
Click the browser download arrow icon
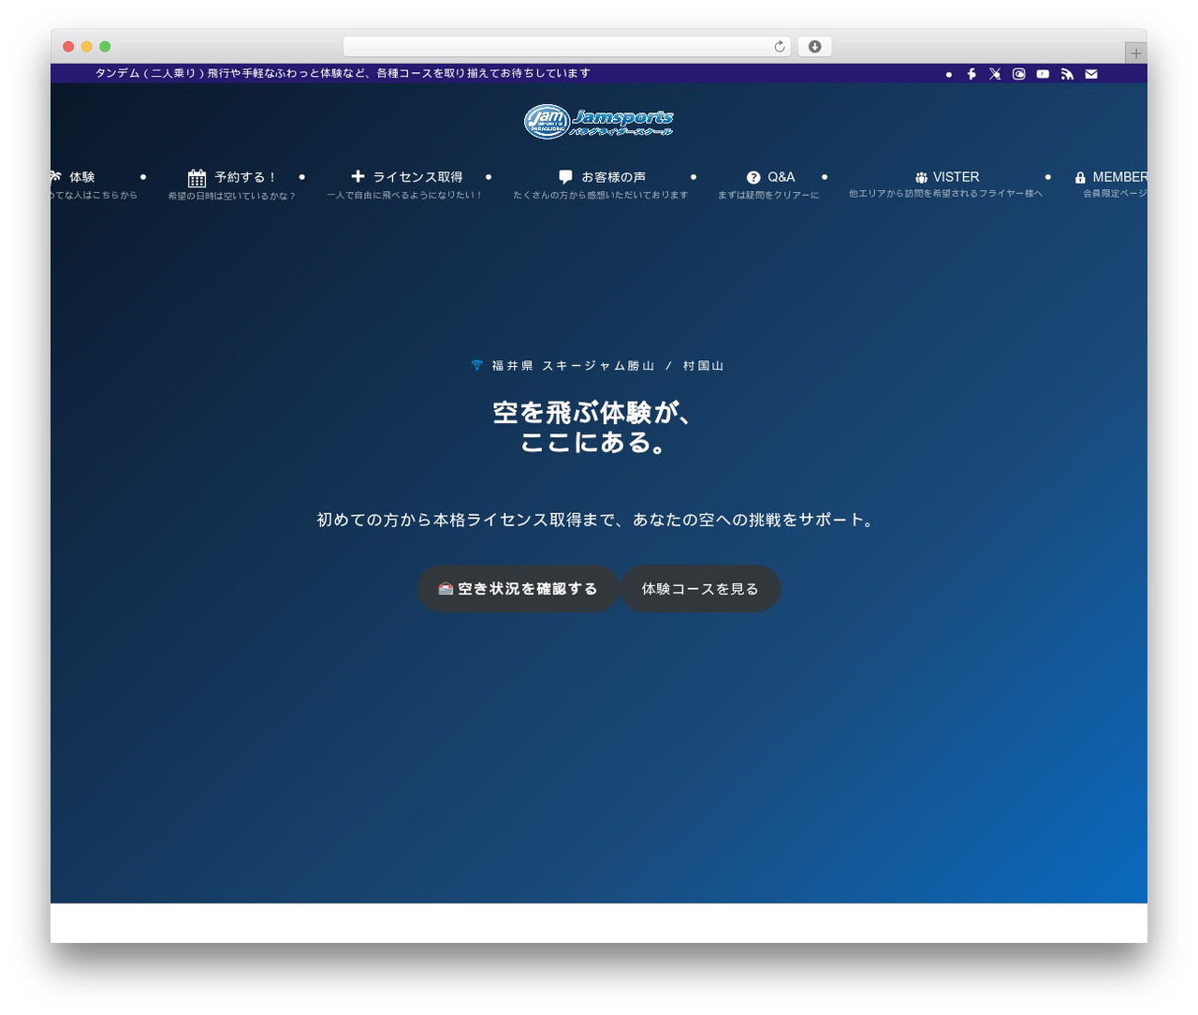click(815, 47)
